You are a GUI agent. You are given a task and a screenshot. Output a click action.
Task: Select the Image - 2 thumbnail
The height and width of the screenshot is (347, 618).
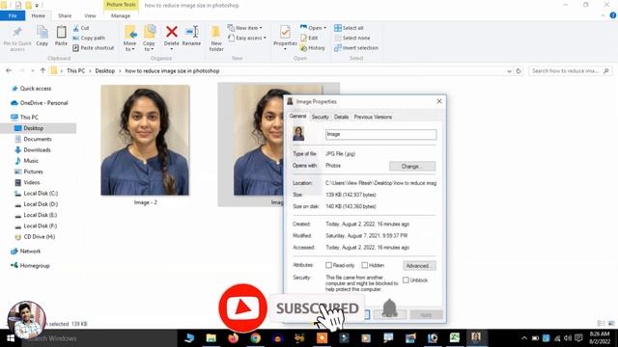click(x=145, y=141)
